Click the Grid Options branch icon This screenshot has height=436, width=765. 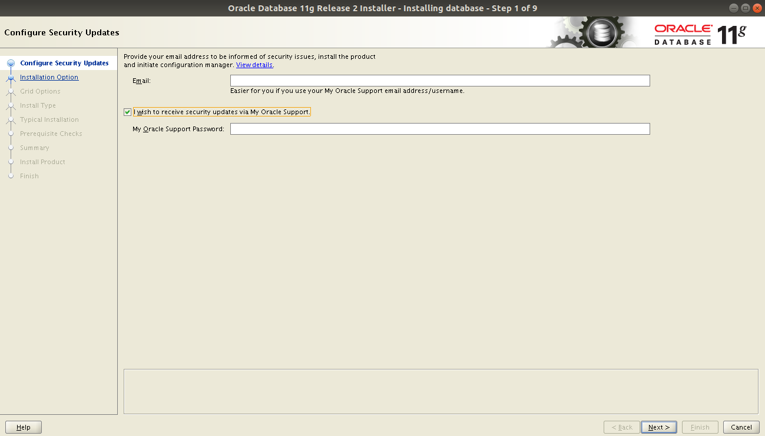pos(9,91)
